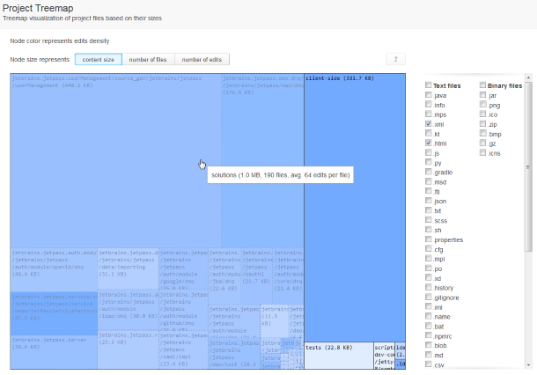The width and height of the screenshot is (537, 375).
Task: Check the .json file type
Action: coord(429,201)
